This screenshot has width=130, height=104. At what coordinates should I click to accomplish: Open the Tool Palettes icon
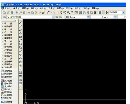pyautogui.click(x=84, y=12)
